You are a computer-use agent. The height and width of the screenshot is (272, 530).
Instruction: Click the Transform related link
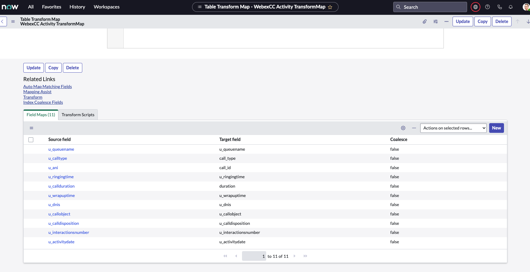pyautogui.click(x=33, y=97)
